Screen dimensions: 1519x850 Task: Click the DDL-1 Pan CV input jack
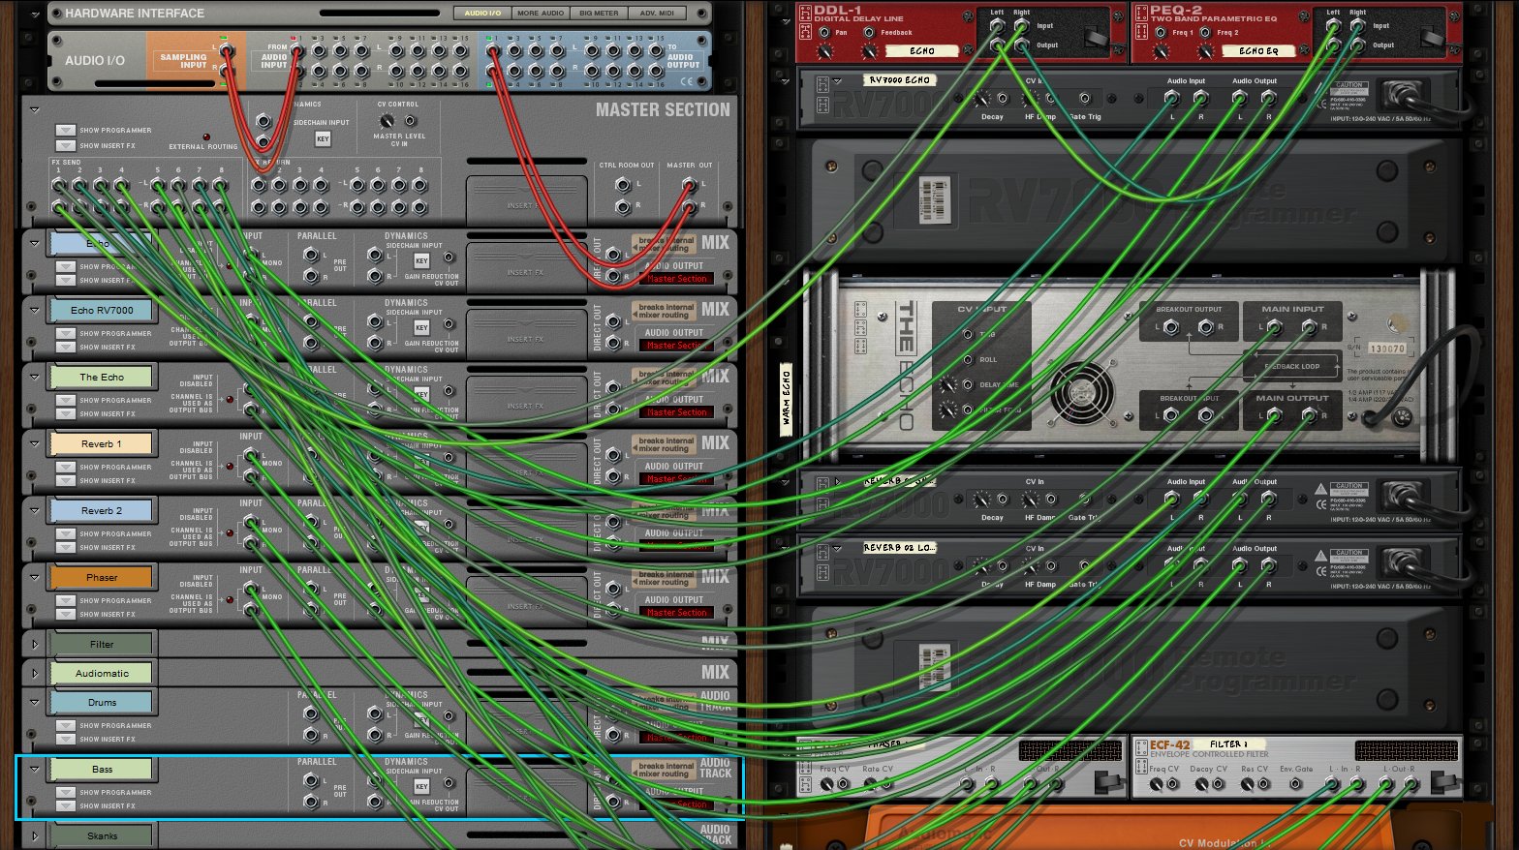[824, 32]
